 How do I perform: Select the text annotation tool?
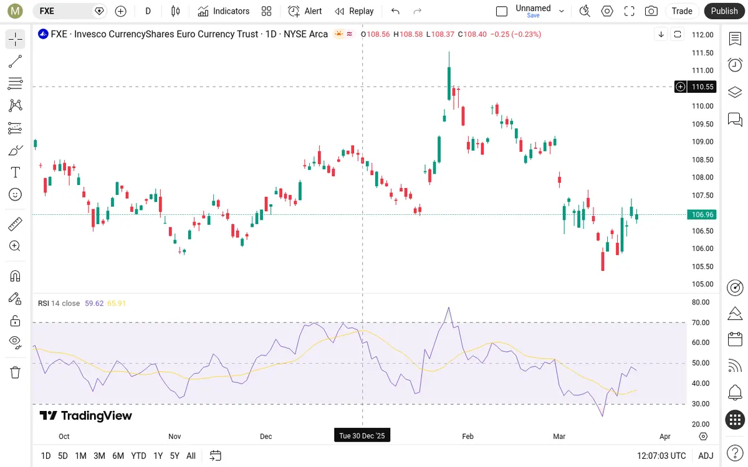coord(16,172)
